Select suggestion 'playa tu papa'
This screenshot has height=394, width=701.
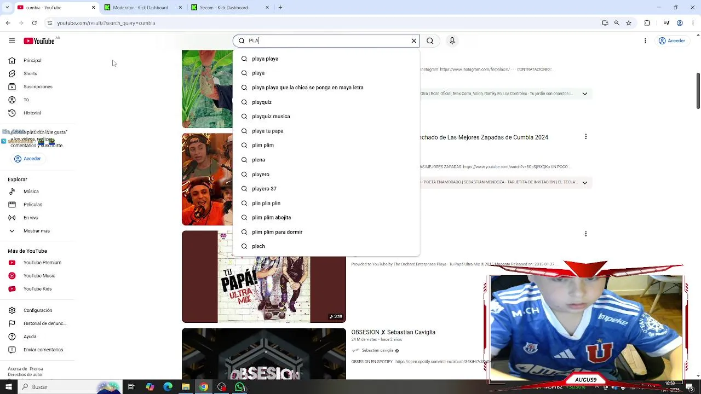coord(326,131)
